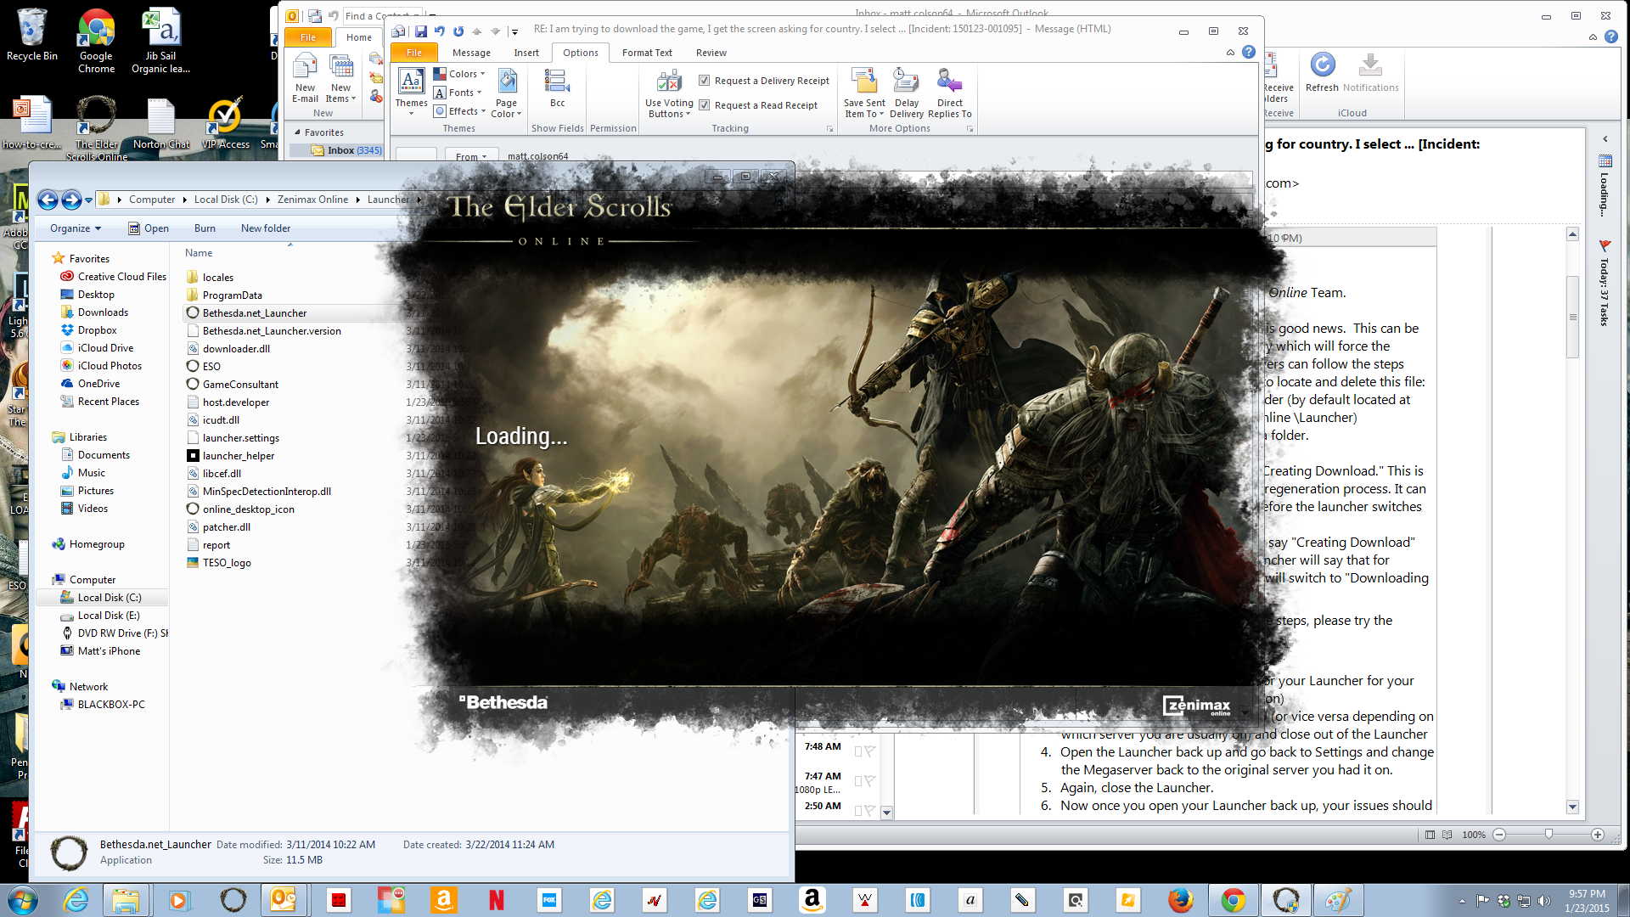This screenshot has width=1630, height=917.
Task: Switch to the Insert ribbon tab
Action: click(x=526, y=53)
